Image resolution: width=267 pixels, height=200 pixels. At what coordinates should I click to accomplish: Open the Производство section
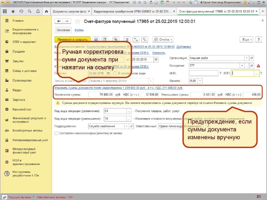(22, 80)
